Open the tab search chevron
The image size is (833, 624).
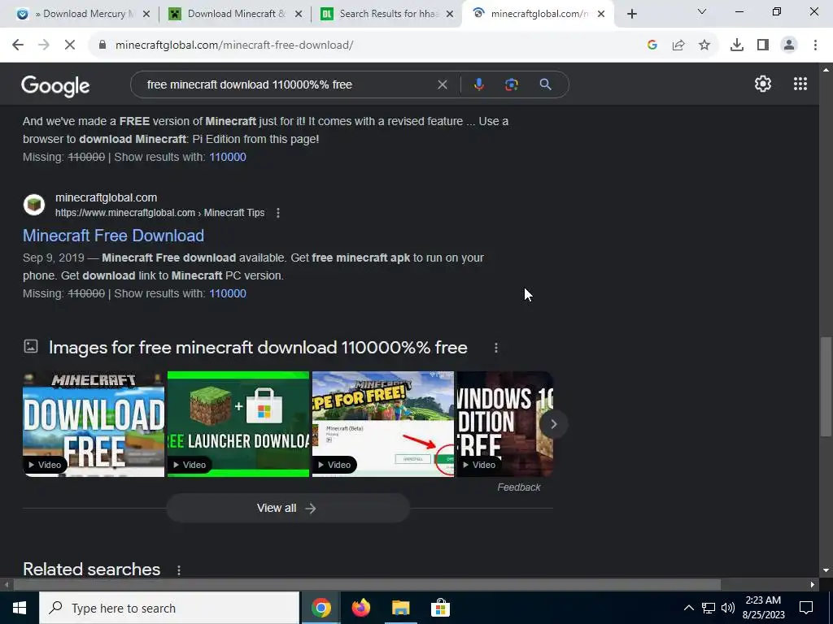(x=702, y=11)
